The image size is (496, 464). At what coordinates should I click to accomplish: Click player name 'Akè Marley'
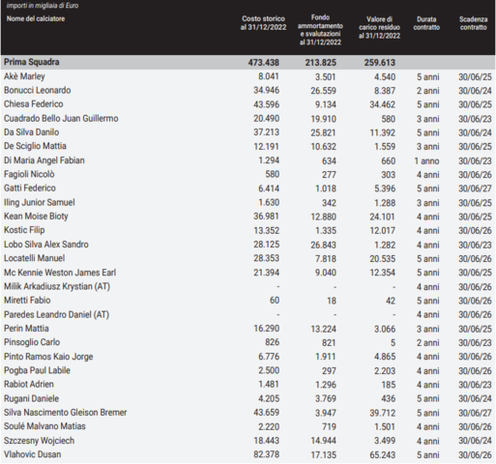[x=24, y=76]
